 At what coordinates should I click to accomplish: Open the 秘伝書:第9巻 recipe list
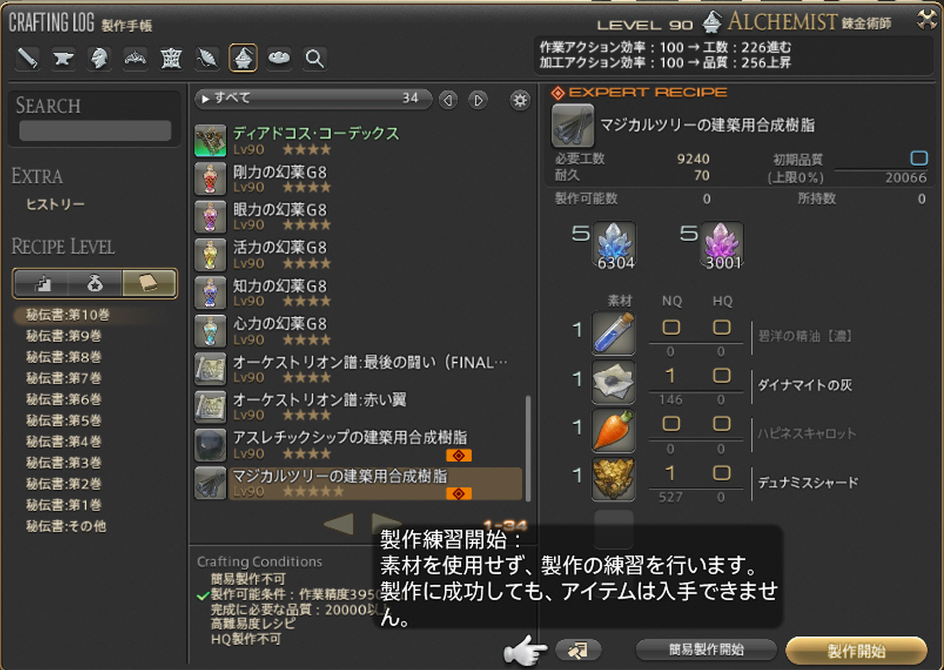pyautogui.click(x=64, y=336)
